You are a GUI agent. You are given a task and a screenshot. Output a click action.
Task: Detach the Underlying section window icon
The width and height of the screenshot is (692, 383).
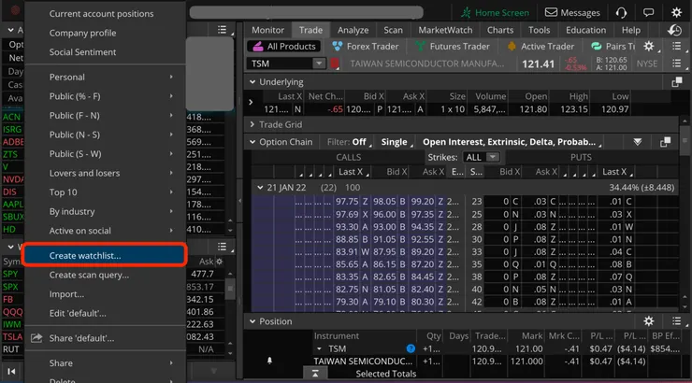click(x=676, y=82)
